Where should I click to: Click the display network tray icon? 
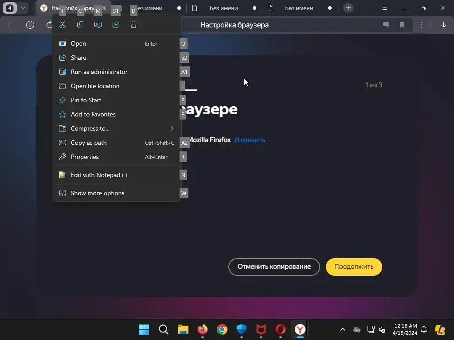pyautogui.click(x=371, y=329)
